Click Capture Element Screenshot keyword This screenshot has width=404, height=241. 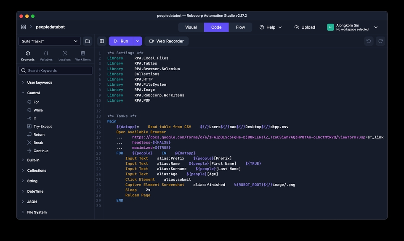(x=155, y=185)
